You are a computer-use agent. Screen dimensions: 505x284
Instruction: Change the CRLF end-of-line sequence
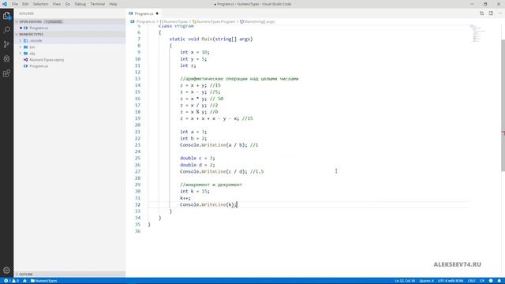[x=472, y=281]
